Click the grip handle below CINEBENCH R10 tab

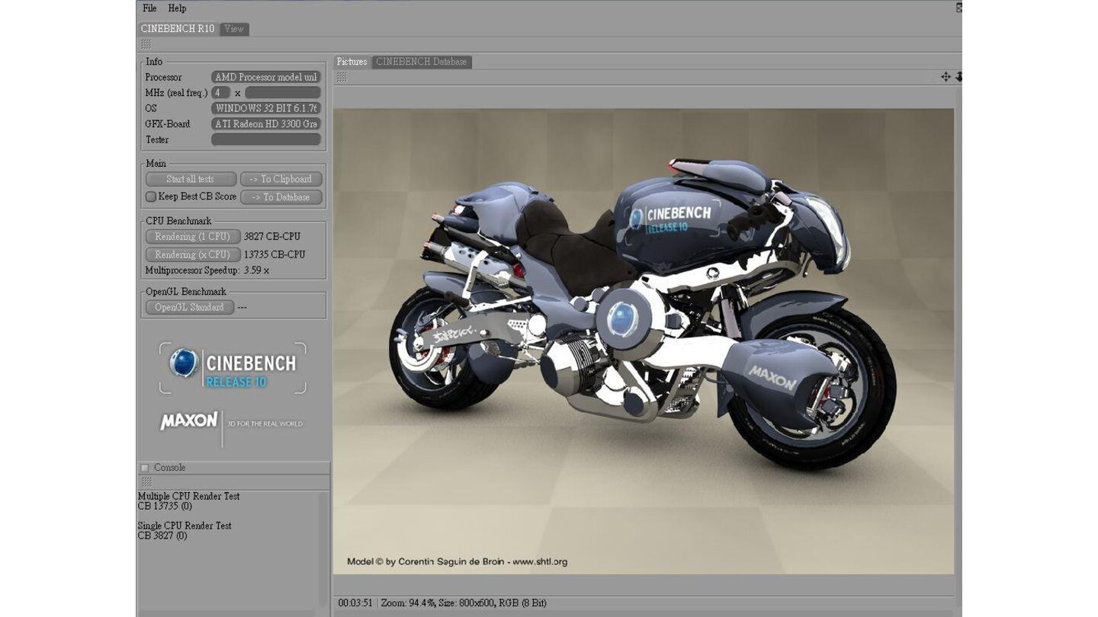(146, 45)
